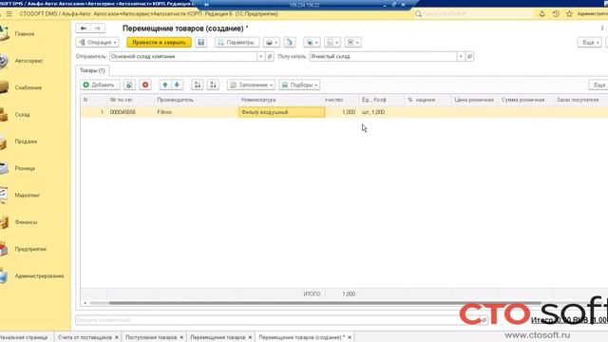This screenshot has height=342, width=608.
Task: Click the Цена розничная column header
Action: point(474,100)
